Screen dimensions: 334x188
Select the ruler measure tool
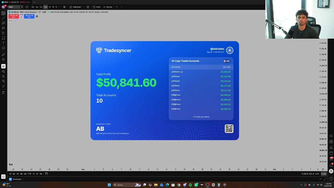click(x=3, y=55)
